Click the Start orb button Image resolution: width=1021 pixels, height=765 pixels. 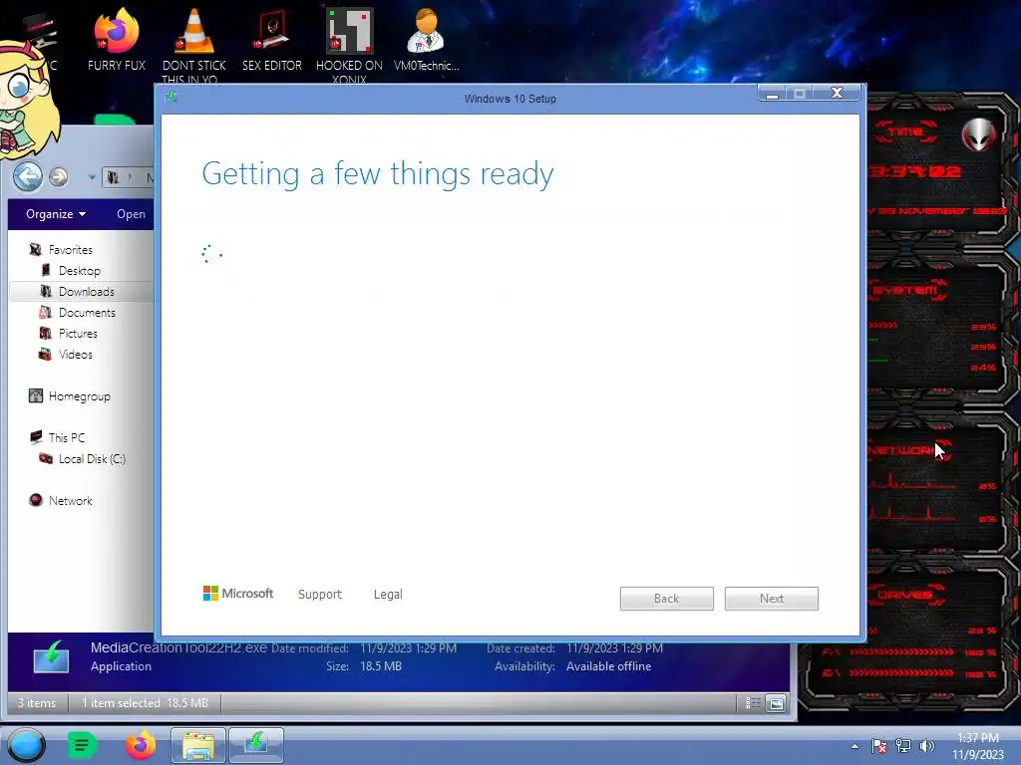[x=27, y=745]
